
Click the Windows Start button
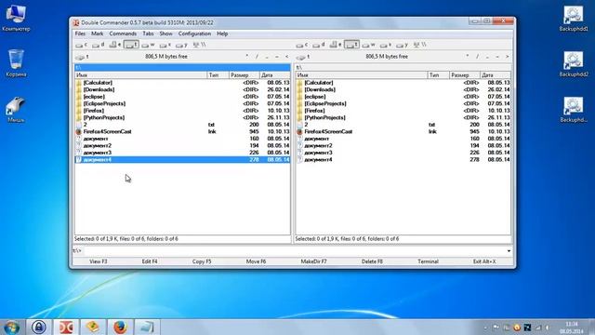(x=12, y=327)
